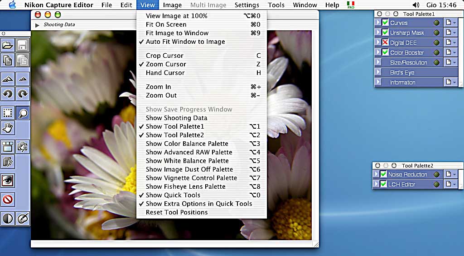Click the camera with magnifier icon
Image resolution: width=464 pixels, height=256 pixels.
[x=23, y=147]
